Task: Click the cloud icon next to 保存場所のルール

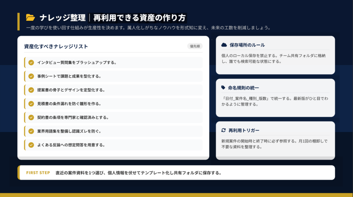Action: (224, 45)
